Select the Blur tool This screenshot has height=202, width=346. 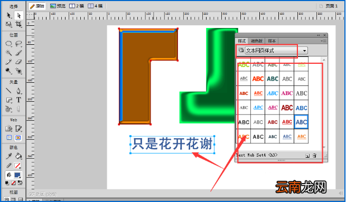pos(9,71)
